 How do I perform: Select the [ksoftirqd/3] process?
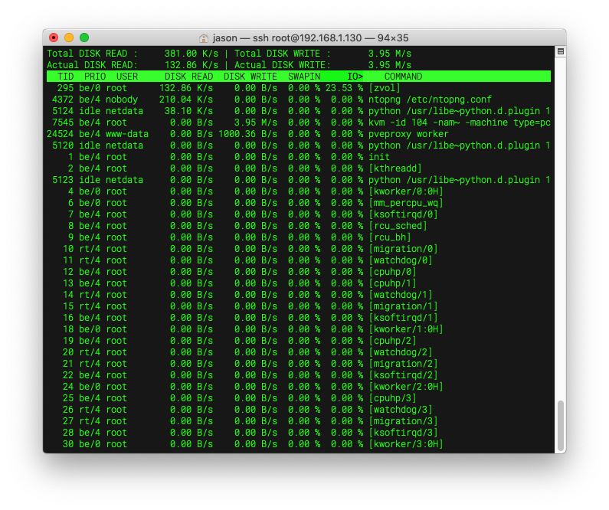click(x=403, y=433)
